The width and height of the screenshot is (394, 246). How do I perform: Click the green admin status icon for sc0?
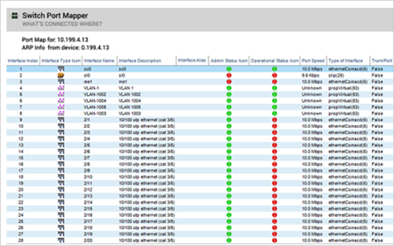pyautogui.click(x=229, y=69)
